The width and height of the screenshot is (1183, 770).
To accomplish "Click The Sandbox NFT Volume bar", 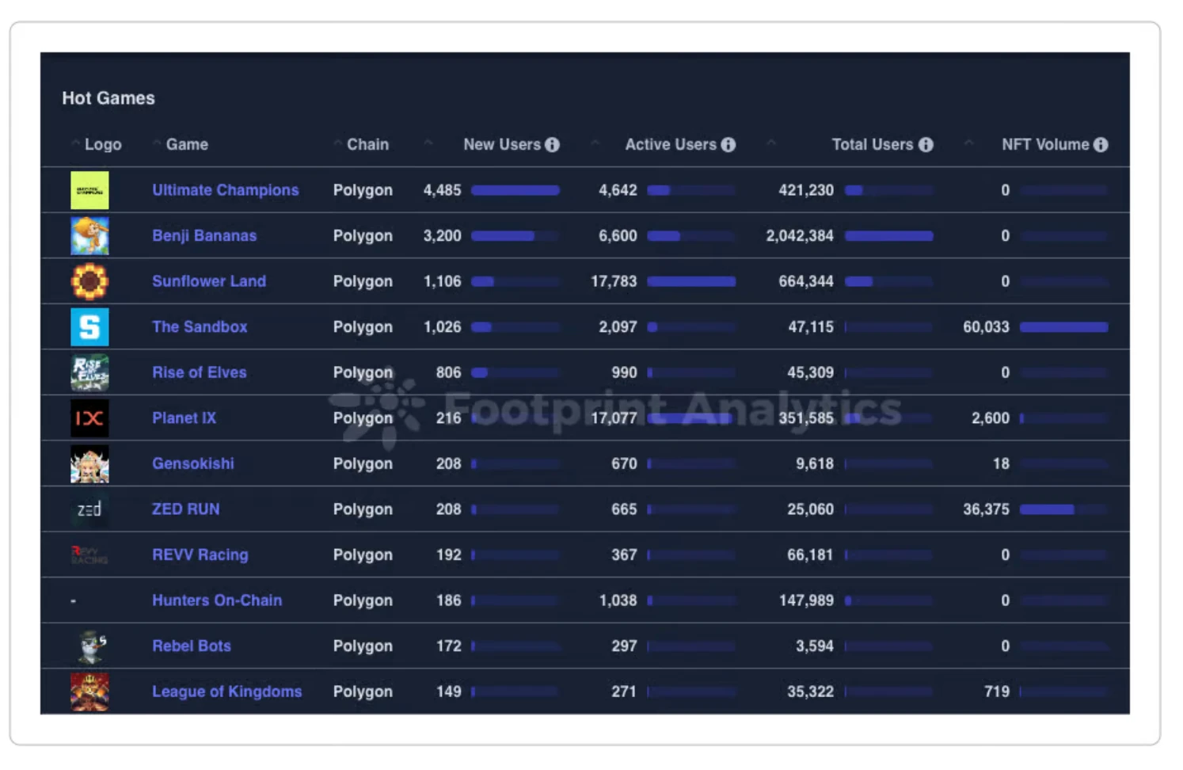I will click(1063, 327).
